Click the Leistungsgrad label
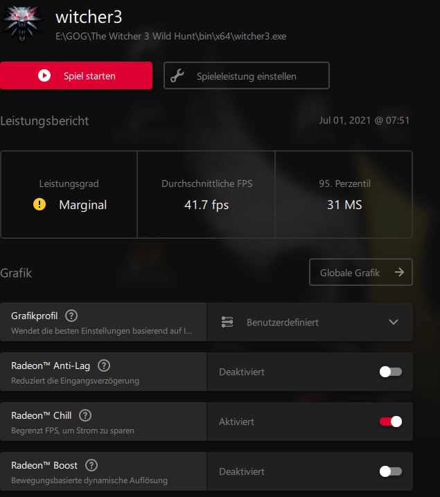440x497 pixels. point(69,183)
